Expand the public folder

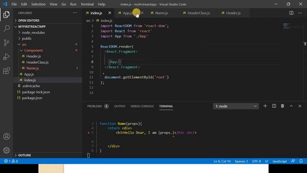27,38
